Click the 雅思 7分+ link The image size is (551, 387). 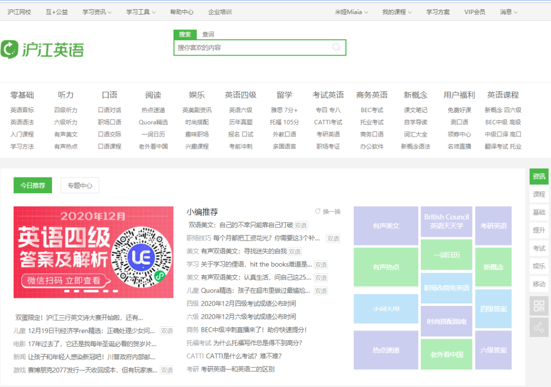284,110
